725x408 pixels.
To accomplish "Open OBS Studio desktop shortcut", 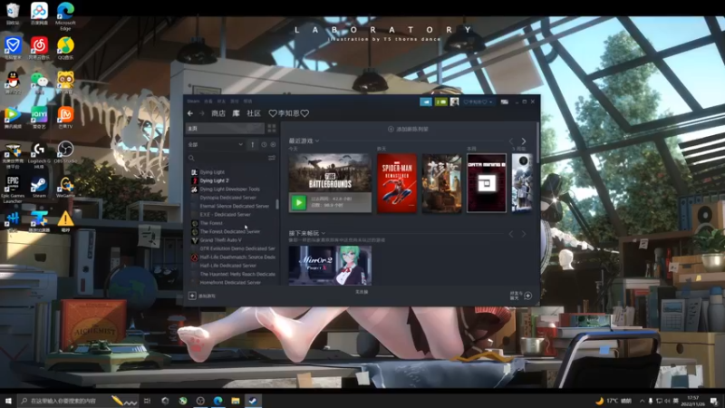I will point(65,152).
